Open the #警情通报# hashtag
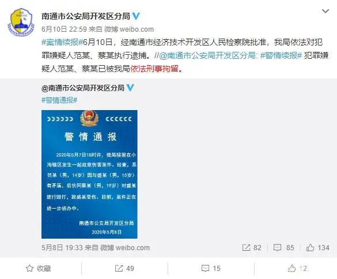337x279 pixels. pos(59,100)
